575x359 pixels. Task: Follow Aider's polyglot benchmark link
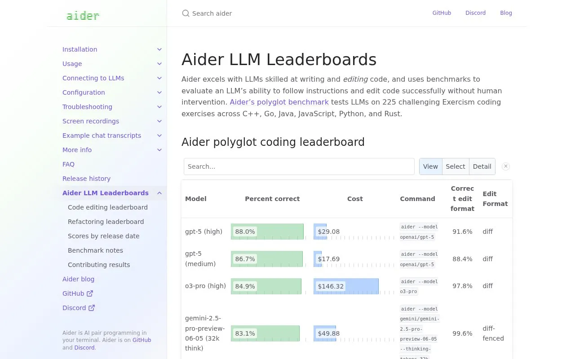click(x=279, y=102)
